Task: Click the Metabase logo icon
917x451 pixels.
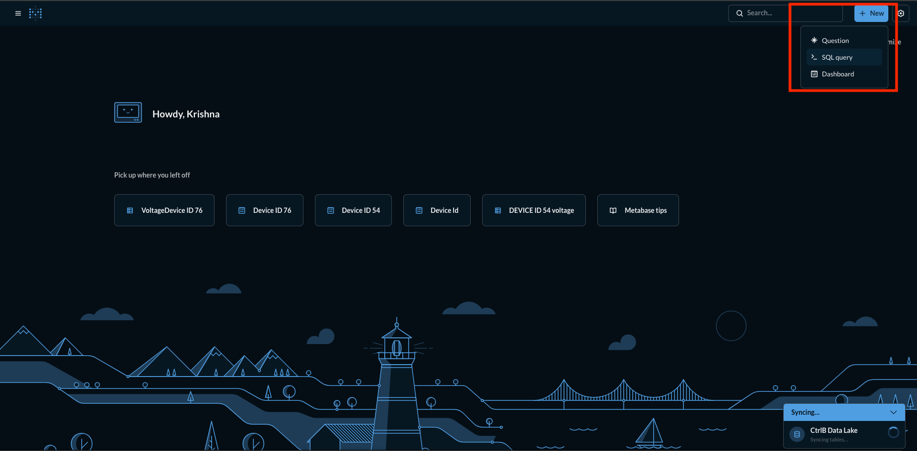Action: (35, 13)
